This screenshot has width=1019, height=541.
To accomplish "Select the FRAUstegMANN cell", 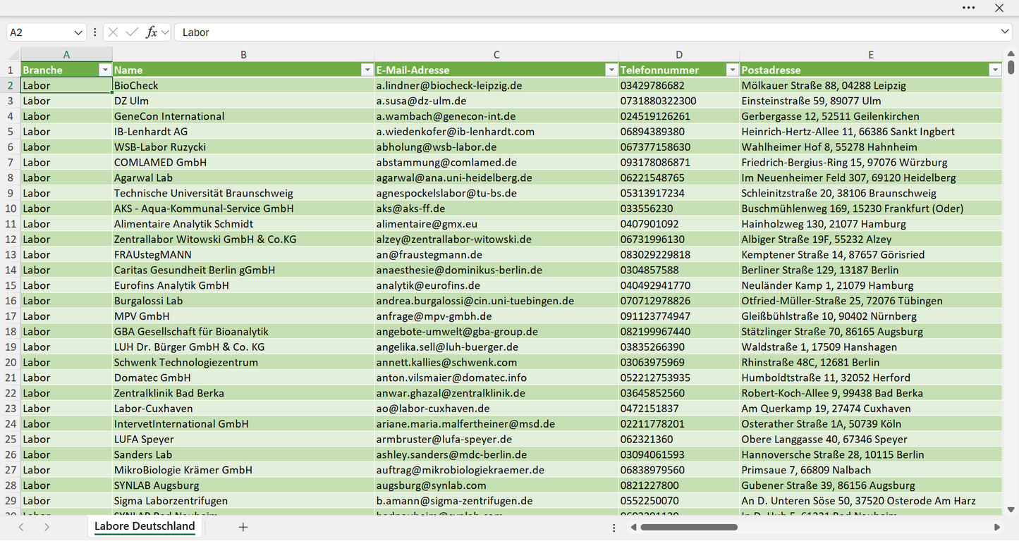I will (x=243, y=255).
